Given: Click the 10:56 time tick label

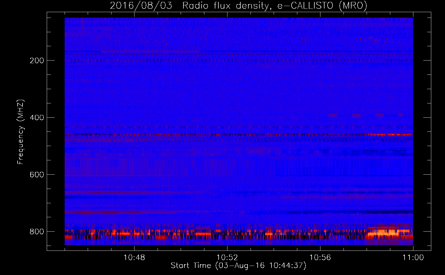Looking at the screenshot, I should point(320,258).
